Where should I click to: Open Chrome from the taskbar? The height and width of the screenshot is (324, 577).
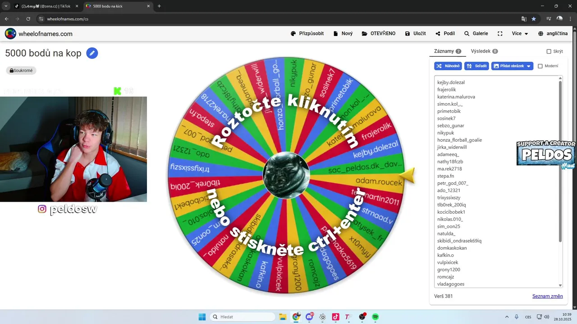296,317
